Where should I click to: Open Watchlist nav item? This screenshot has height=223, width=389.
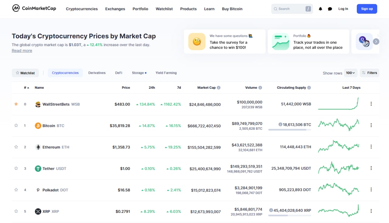[x=164, y=9]
